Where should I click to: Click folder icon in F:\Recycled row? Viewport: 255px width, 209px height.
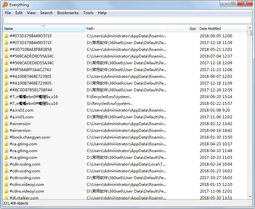(6, 97)
